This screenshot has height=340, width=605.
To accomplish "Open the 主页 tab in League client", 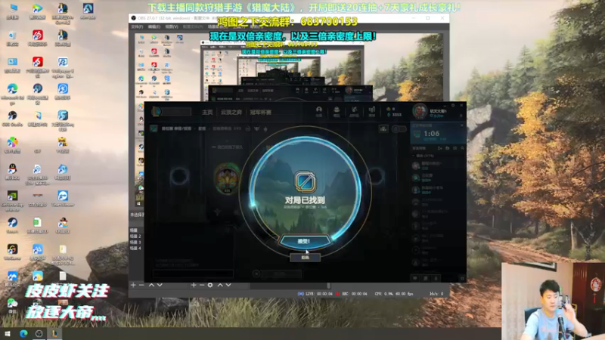I will (207, 112).
